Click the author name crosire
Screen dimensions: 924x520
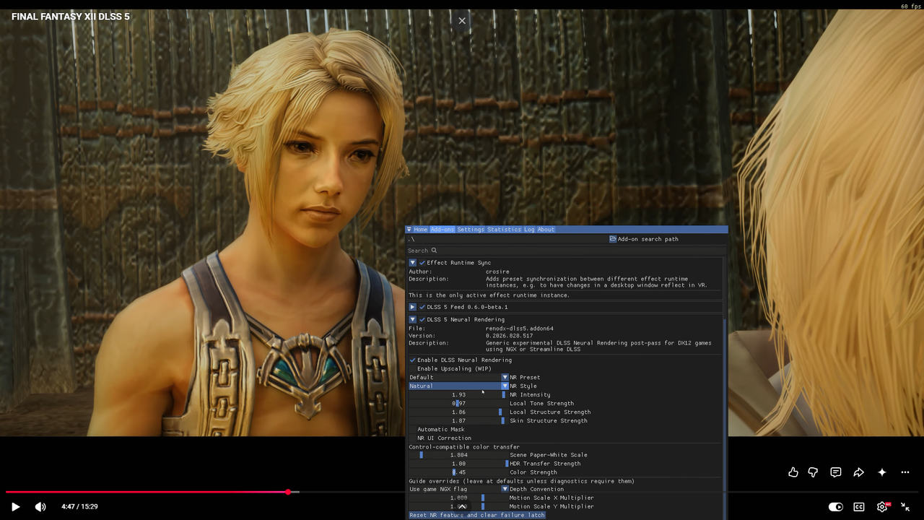coord(497,272)
